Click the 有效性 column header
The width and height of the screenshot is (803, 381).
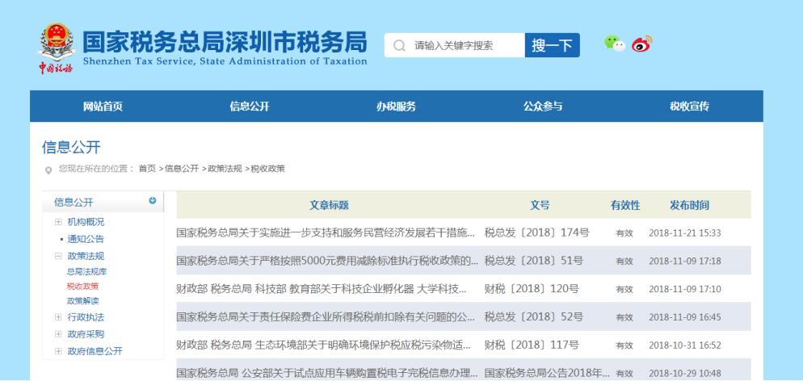click(x=625, y=205)
